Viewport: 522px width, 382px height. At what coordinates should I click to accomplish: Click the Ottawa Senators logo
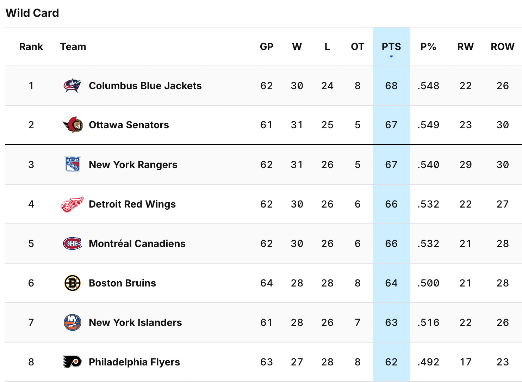click(x=73, y=125)
